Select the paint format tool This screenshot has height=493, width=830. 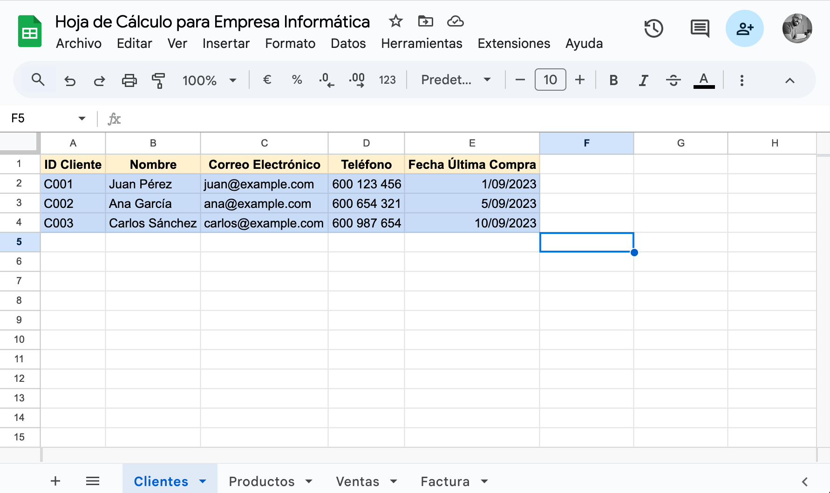(158, 80)
